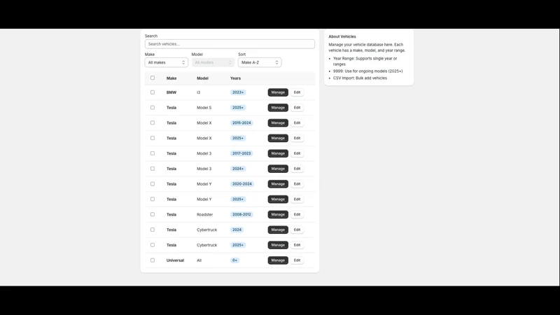
Task: Open Manage for Cybertruck 2024
Action: [278, 230]
